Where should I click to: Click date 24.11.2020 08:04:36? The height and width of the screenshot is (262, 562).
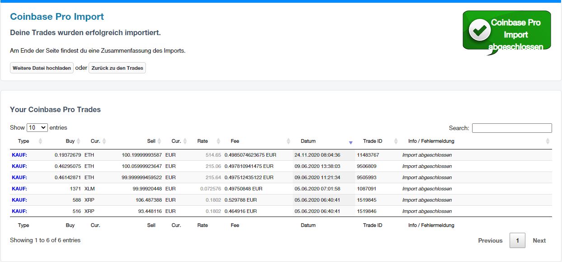point(318,155)
